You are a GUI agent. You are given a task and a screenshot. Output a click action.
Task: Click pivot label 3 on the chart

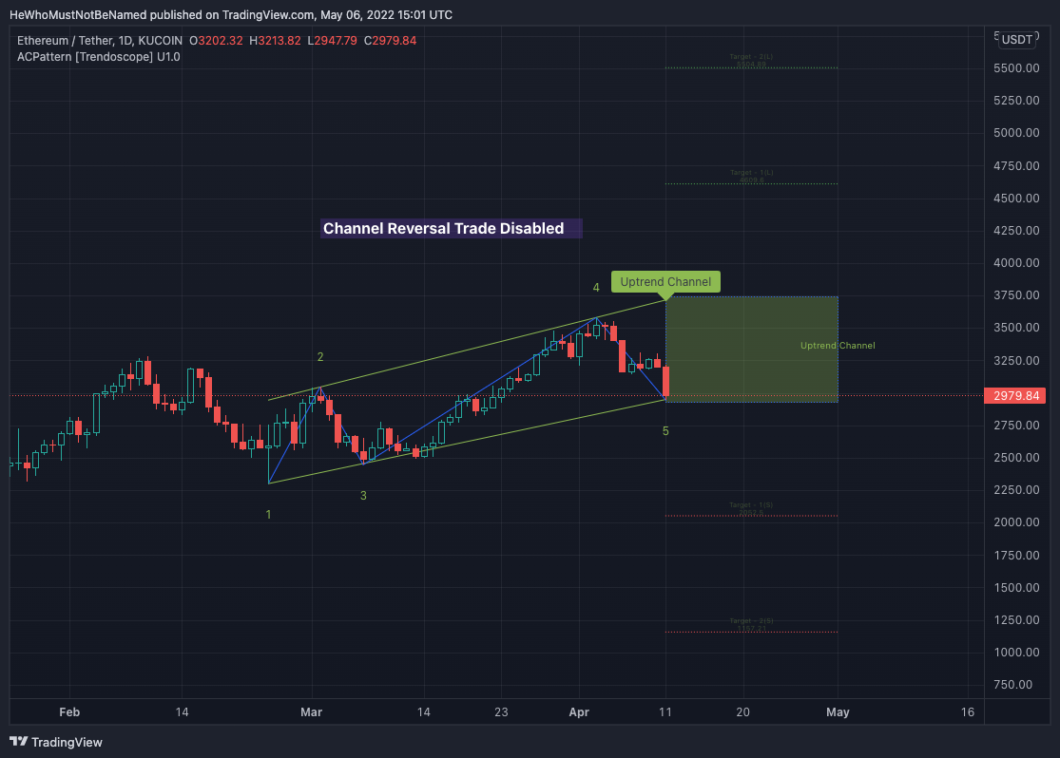click(x=363, y=496)
